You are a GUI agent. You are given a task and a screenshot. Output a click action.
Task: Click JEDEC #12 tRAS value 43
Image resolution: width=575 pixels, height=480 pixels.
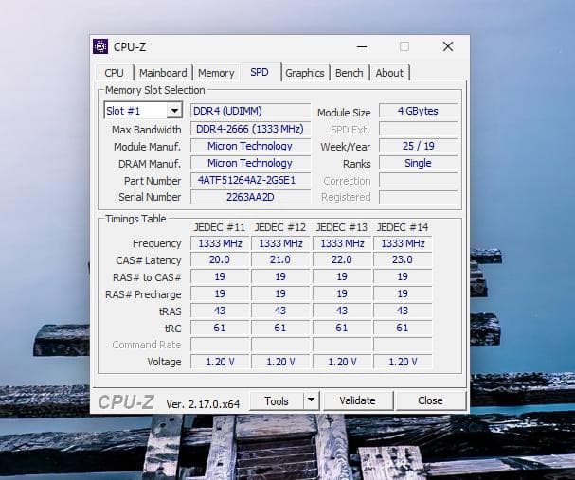pyautogui.click(x=281, y=311)
